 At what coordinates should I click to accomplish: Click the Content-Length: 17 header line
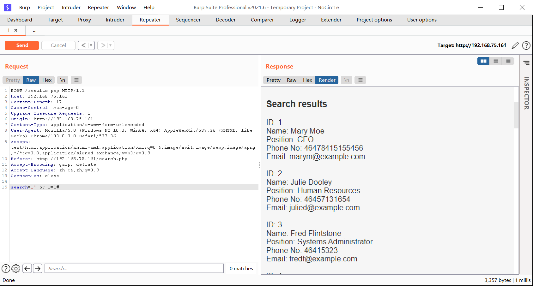pyautogui.click(x=36, y=102)
